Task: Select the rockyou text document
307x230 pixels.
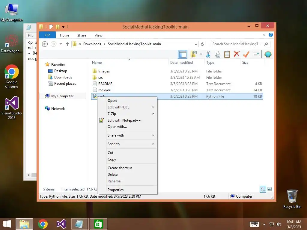Action: (105, 90)
